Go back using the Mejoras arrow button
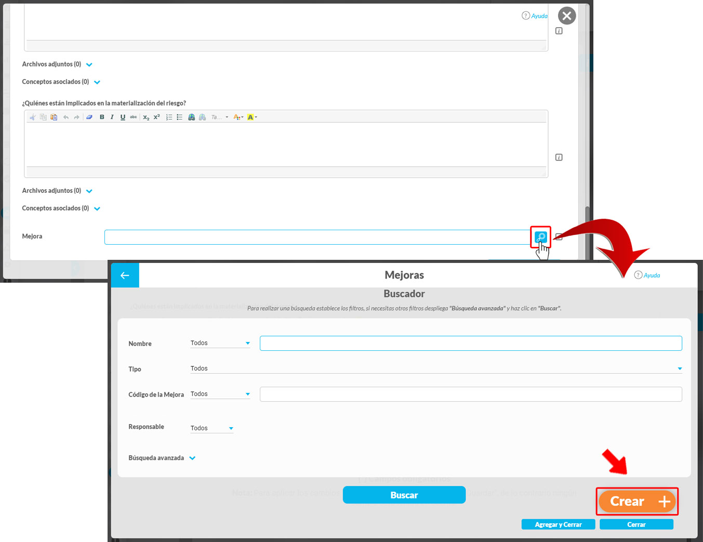 point(125,275)
